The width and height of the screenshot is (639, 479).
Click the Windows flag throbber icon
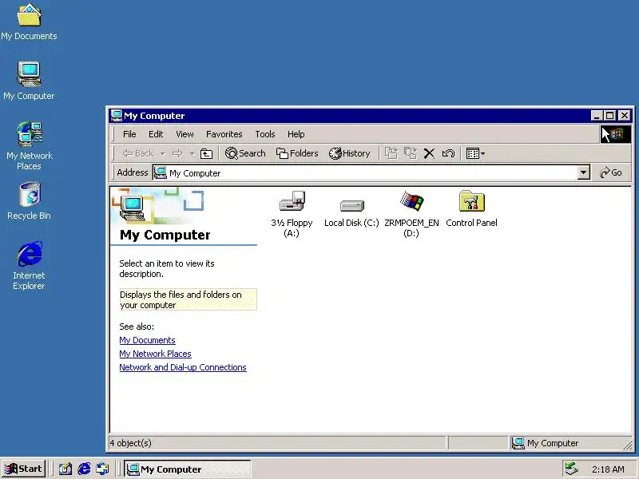(x=616, y=134)
